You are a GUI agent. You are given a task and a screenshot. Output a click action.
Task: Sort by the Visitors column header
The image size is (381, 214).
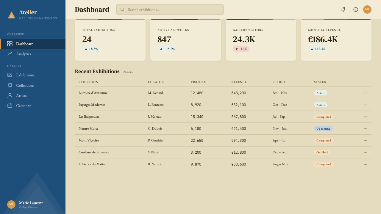point(198,82)
